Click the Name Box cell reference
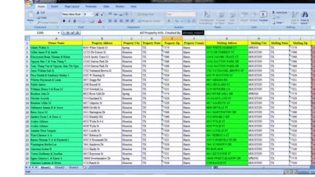 tap(40, 33)
